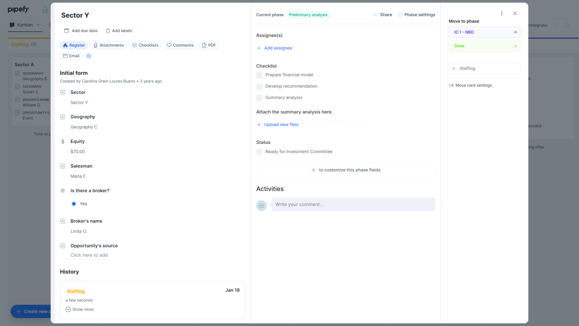Select the Staffing column tab
Screen dimensions: 579x326
pos(20,44)
